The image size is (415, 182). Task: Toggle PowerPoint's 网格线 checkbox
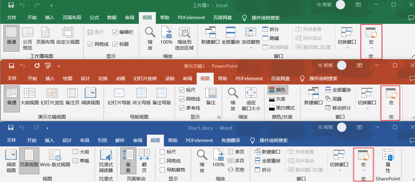[182, 99]
